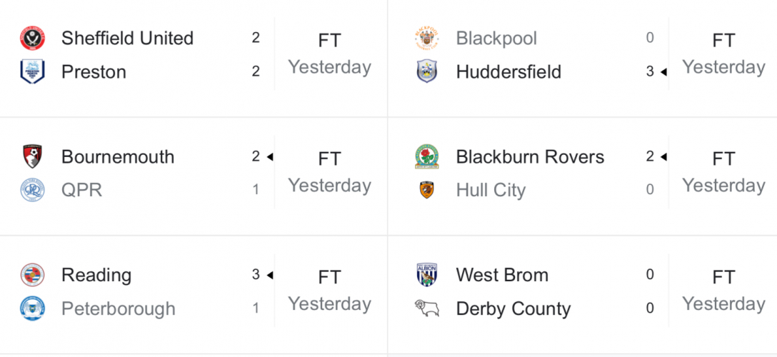Click the Blackburn Rovers club crest

(426, 157)
